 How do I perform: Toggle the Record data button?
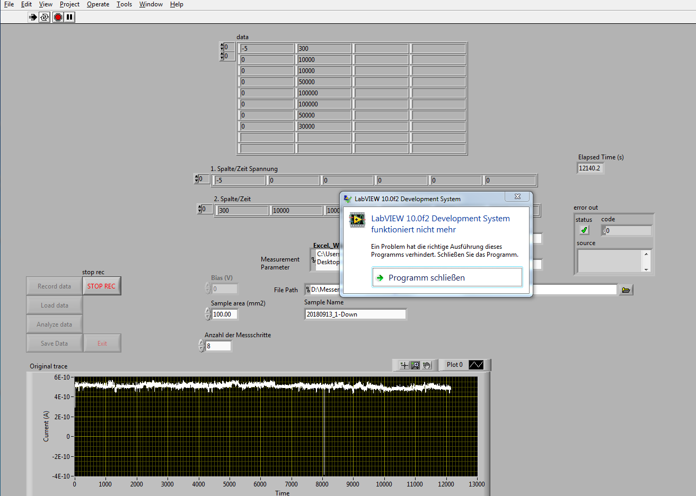click(54, 286)
